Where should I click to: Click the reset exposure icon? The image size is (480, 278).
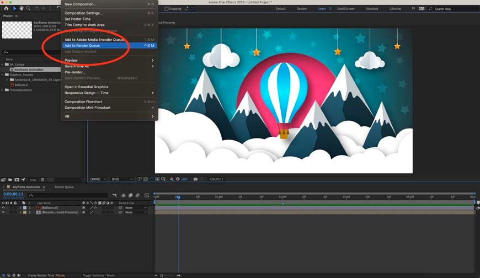tap(178, 179)
